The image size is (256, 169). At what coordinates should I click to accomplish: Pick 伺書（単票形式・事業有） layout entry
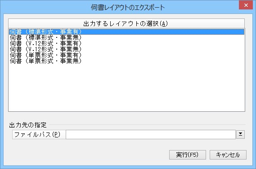pos(126,55)
